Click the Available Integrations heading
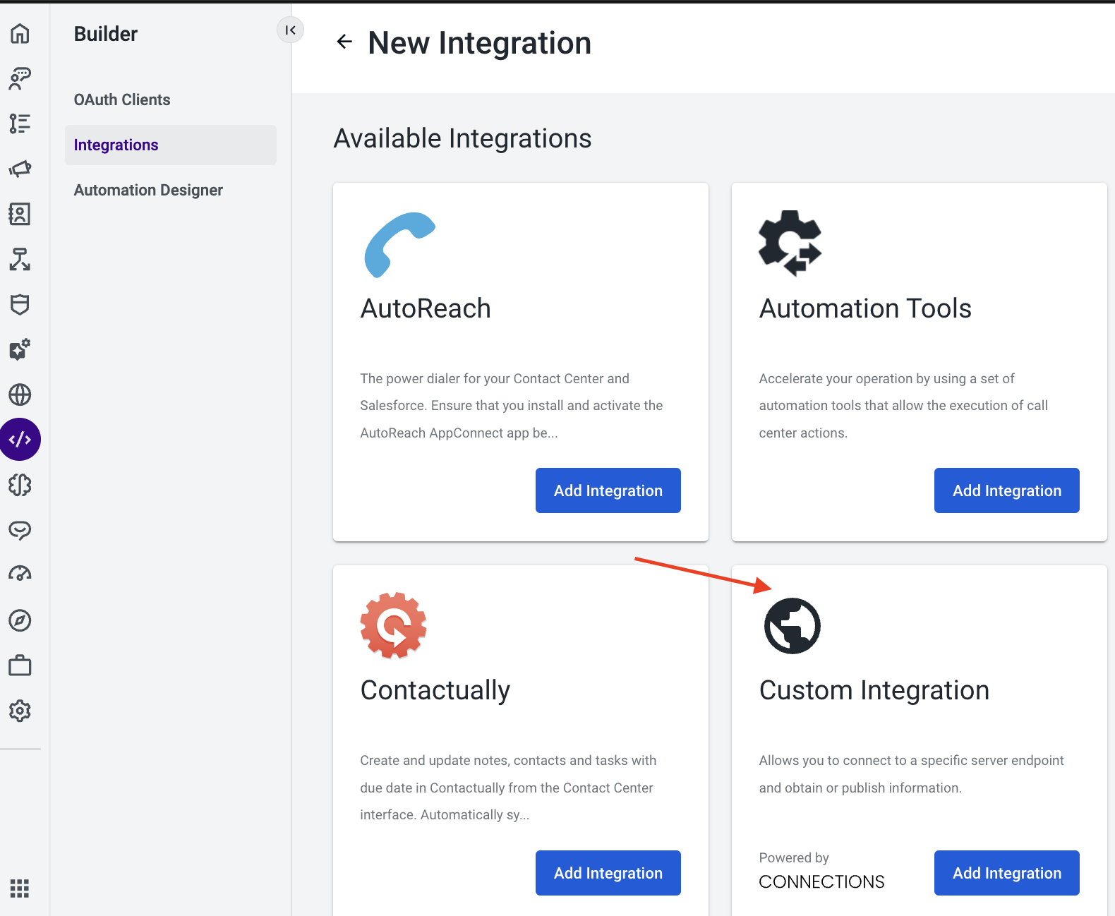This screenshot has height=916, width=1115. pyautogui.click(x=462, y=138)
